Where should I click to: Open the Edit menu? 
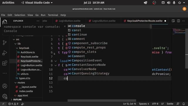click(10, 15)
